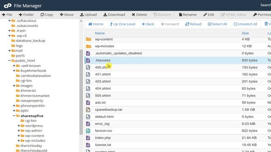Click the 403.shtml file icon
This screenshot has height=152, width=271.
pyautogui.click(x=88, y=81)
